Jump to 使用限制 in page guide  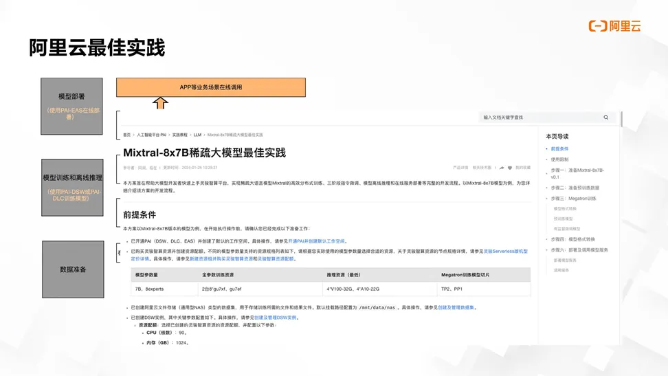(x=559, y=159)
